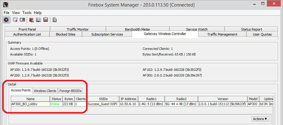This screenshot has width=283, height=125.
Task: Open the Foreign BSSIDs detail tab
Action: click(x=71, y=91)
